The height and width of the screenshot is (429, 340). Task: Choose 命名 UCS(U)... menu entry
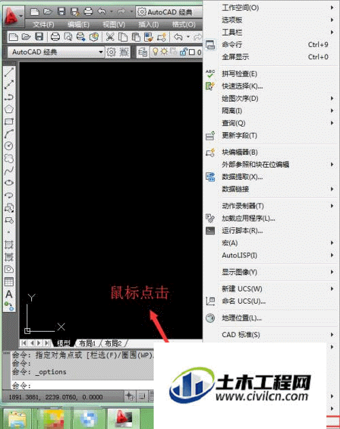coord(271,301)
